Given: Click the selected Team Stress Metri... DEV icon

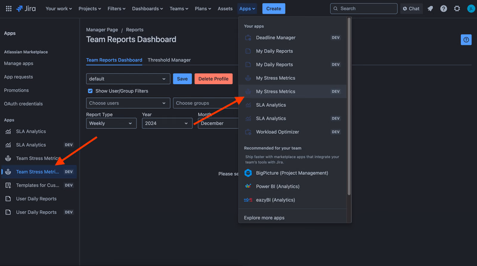Looking at the screenshot, I should (8, 172).
